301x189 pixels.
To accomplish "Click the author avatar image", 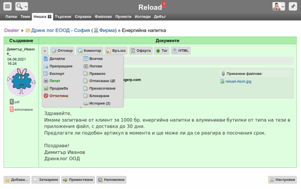I will 21,82.
